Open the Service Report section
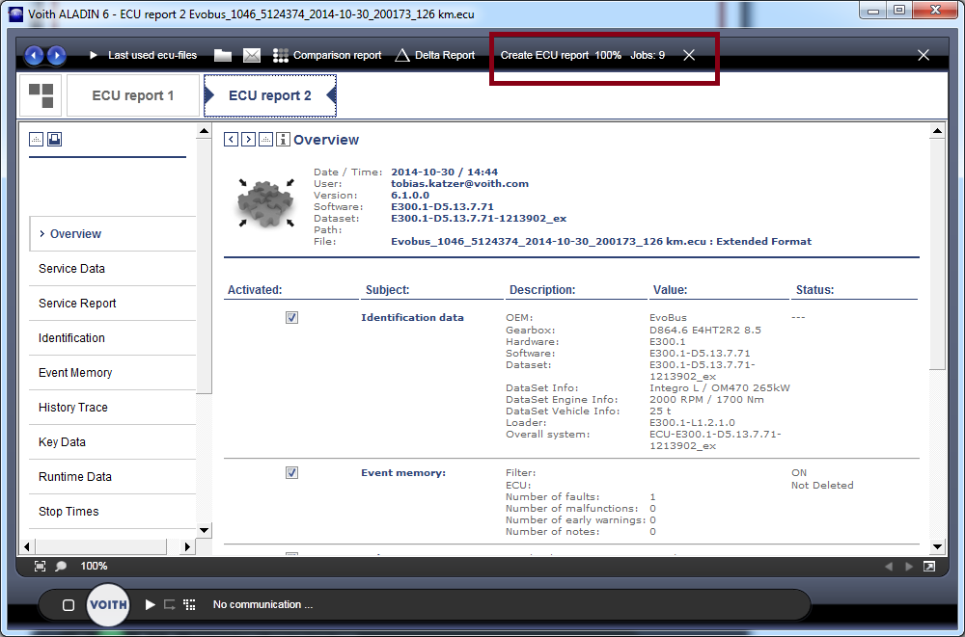Viewport: 965px width, 637px height. (x=112, y=304)
